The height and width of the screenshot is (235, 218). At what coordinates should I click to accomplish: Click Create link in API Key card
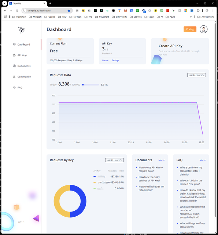(x=105, y=60)
